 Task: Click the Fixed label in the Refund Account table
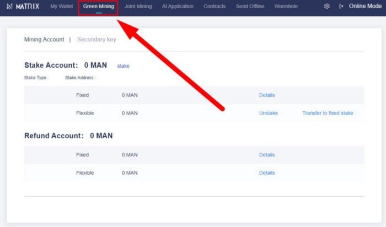(x=82, y=155)
